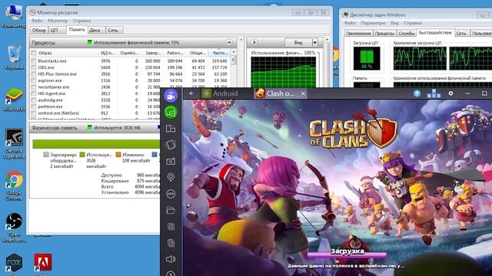Screen dimensions: 492x276
Task: Sort by the Частн... column header
Action: coord(220,53)
